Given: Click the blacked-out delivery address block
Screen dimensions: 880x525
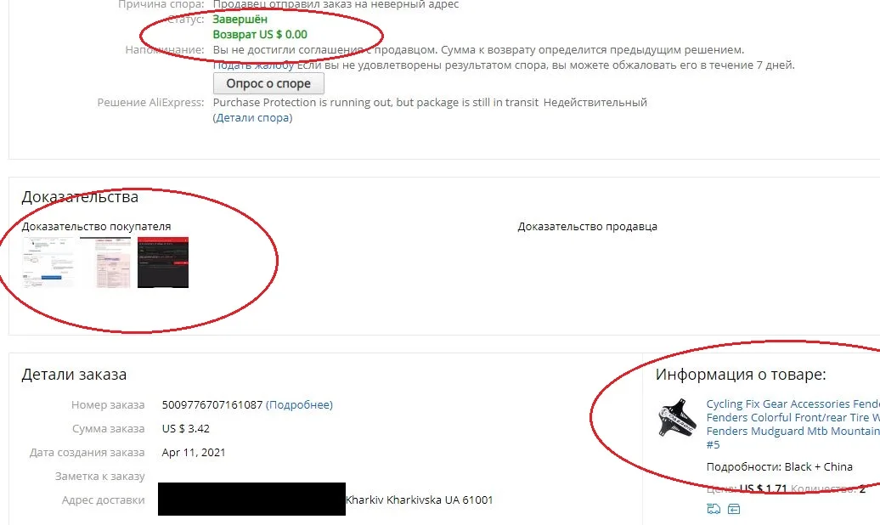Looking at the screenshot, I should point(251,500).
